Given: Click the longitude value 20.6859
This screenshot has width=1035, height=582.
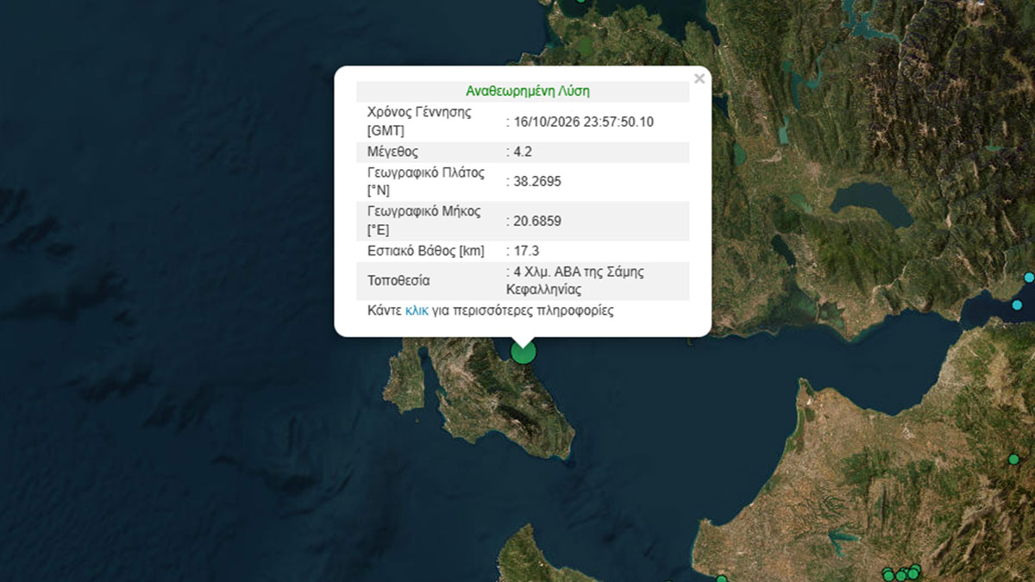Looking at the screenshot, I should [536, 221].
